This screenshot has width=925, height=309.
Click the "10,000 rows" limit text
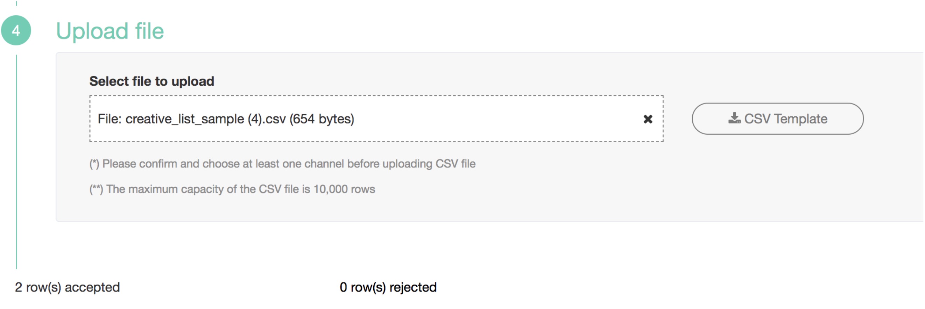pos(344,189)
